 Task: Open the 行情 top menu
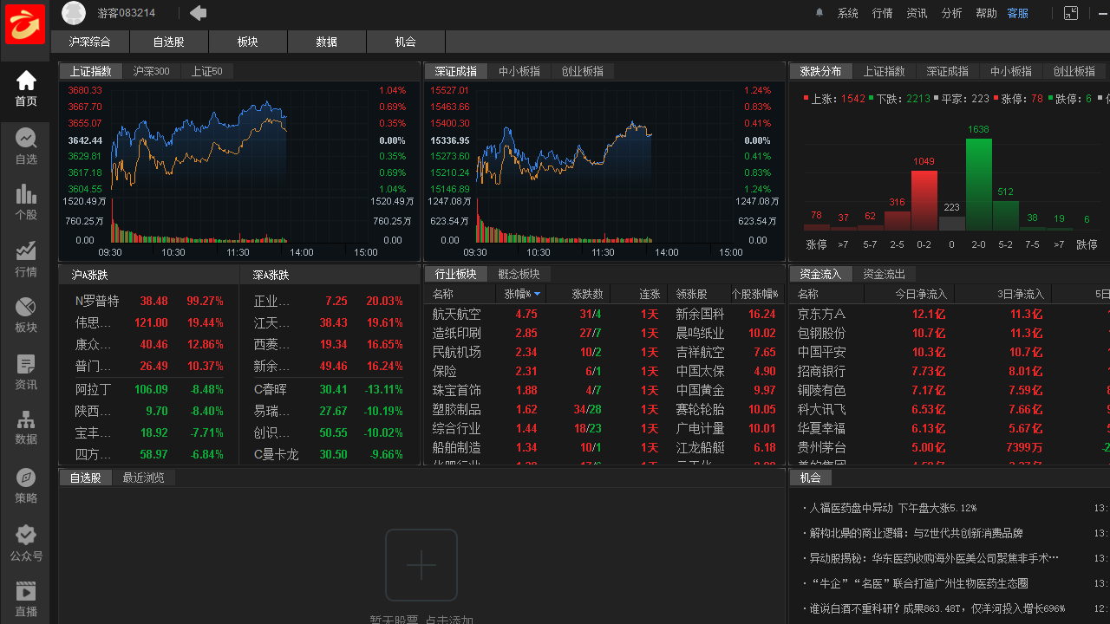[x=883, y=13]
